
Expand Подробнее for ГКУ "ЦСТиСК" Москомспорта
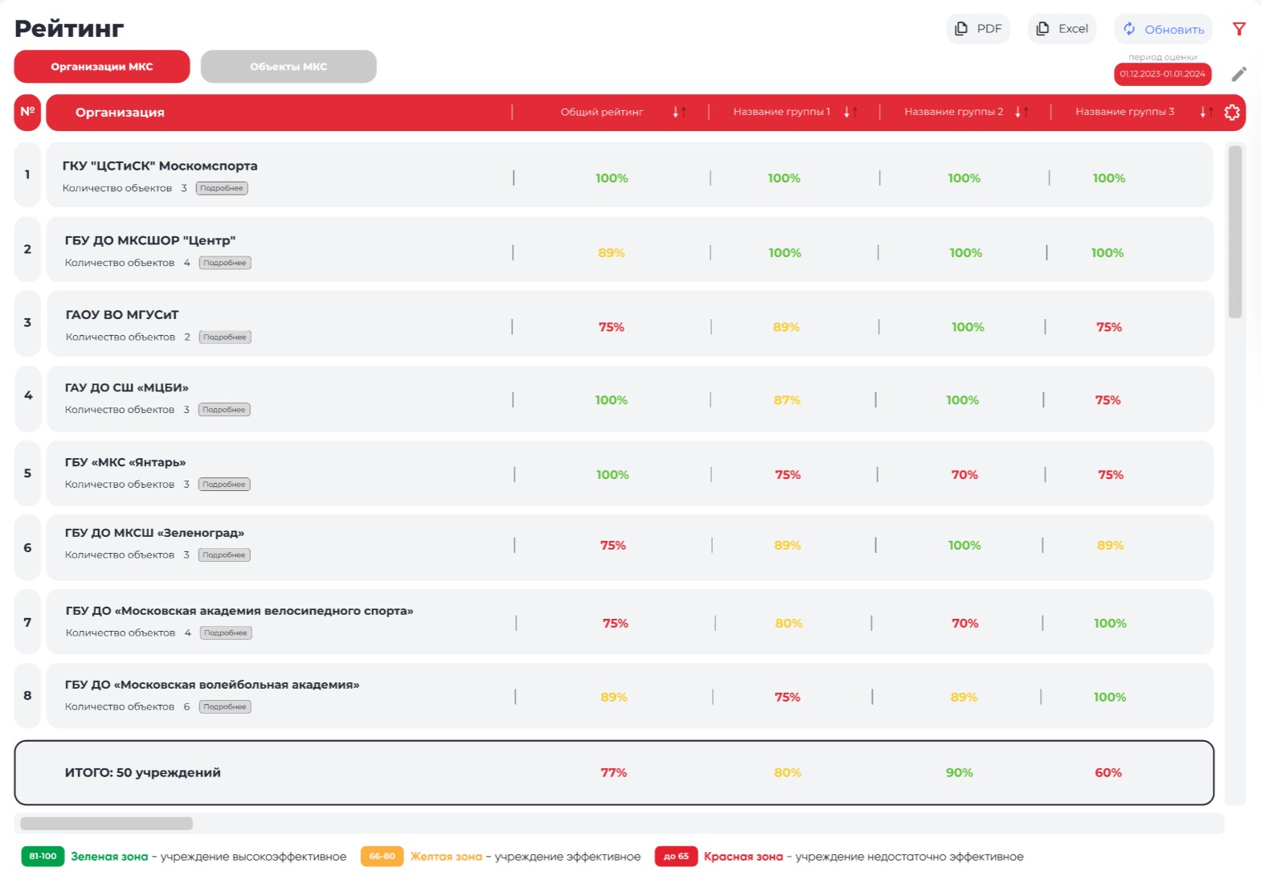coord(222,188)
